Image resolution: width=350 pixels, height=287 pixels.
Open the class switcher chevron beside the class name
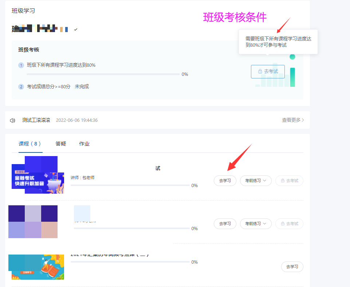[x=76, y=30]
